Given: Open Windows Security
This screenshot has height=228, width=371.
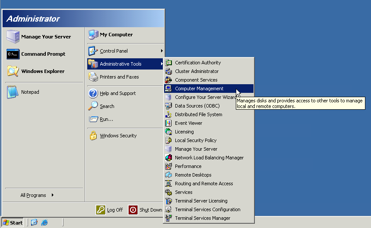Looking at the screenshot, I should click(x=125, y=136).
